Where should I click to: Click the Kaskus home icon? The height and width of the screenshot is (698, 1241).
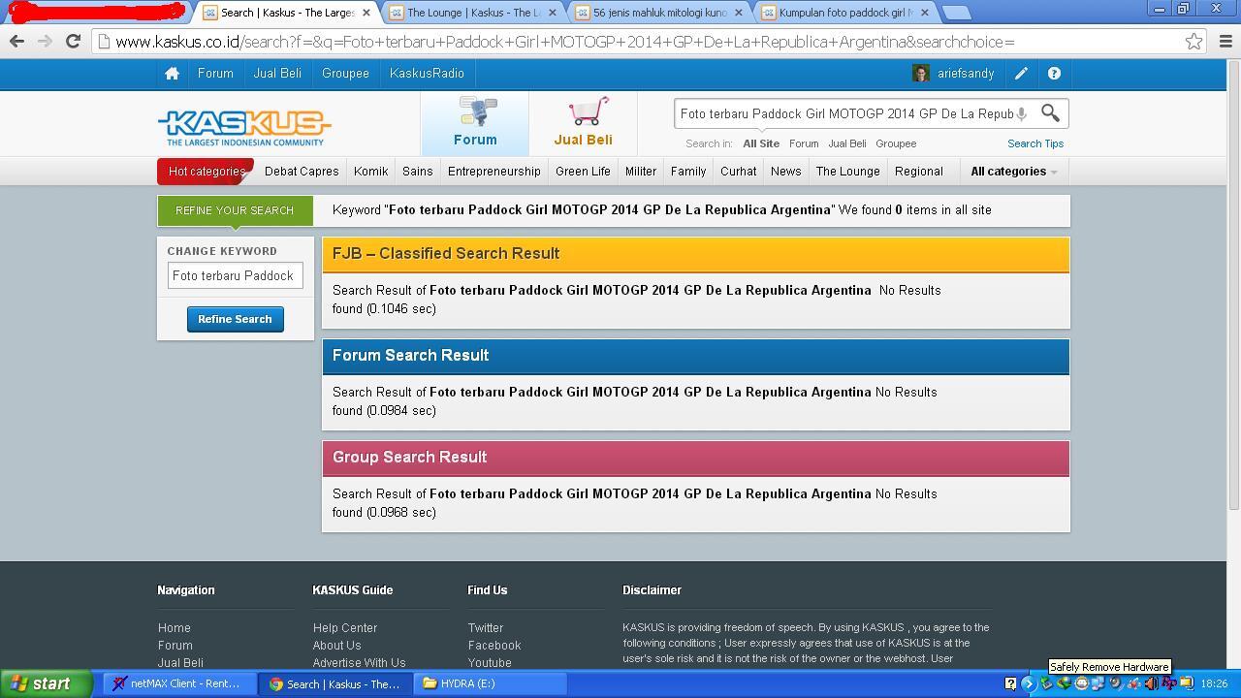(172, 74)
